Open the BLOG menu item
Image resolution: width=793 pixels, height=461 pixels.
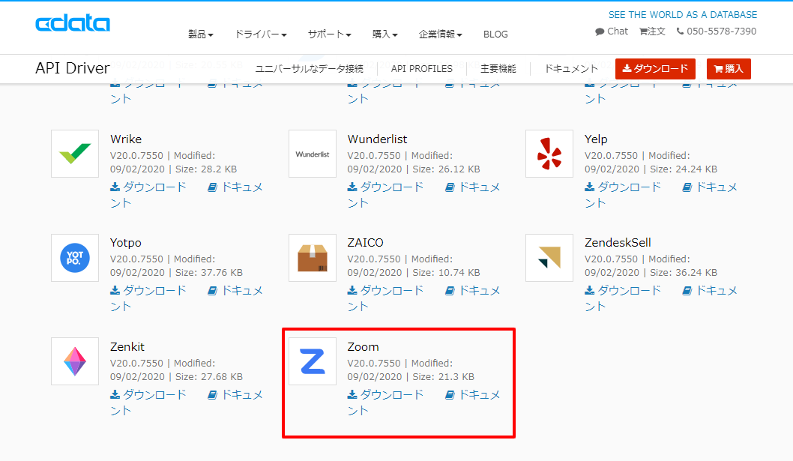coord(495,34)
